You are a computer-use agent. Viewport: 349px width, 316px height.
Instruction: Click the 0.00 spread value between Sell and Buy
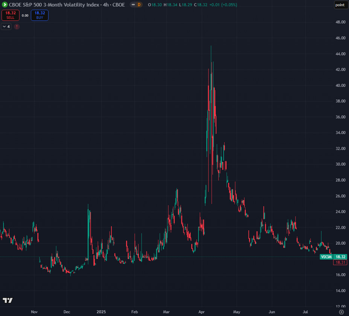point(25,15)
